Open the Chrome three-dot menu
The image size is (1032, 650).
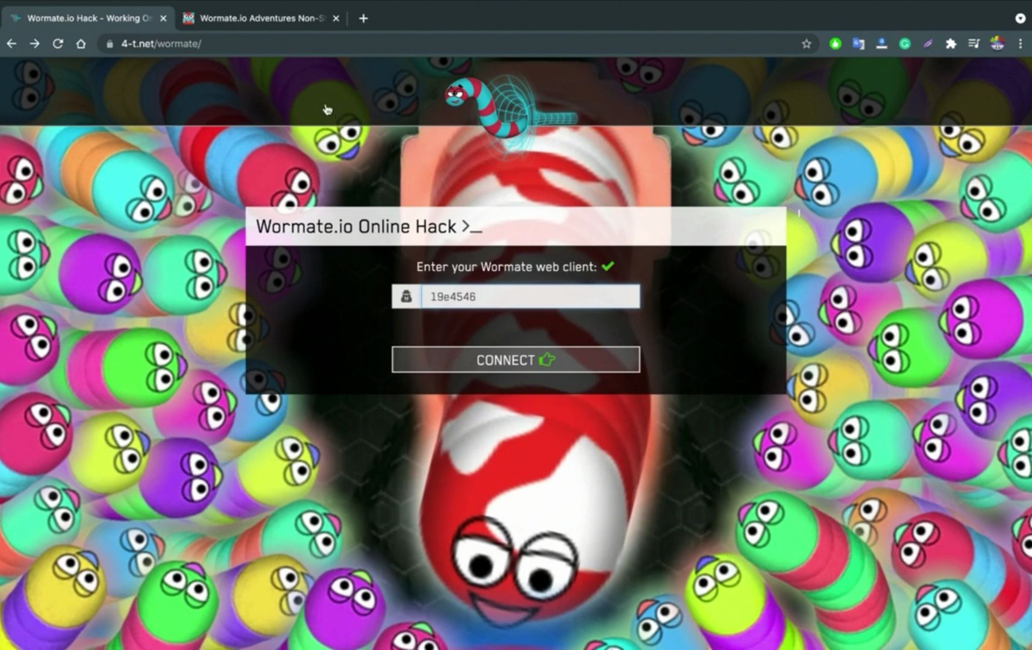(1020, 43)
